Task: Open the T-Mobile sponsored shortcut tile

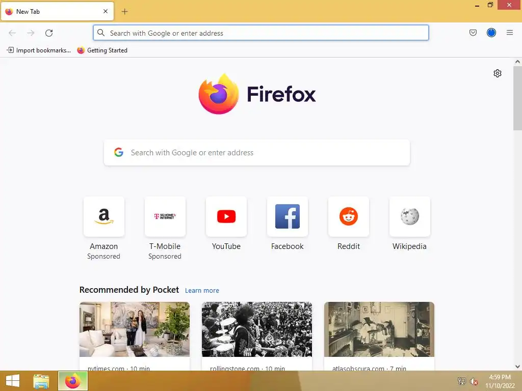Action: tap(165, 216)
